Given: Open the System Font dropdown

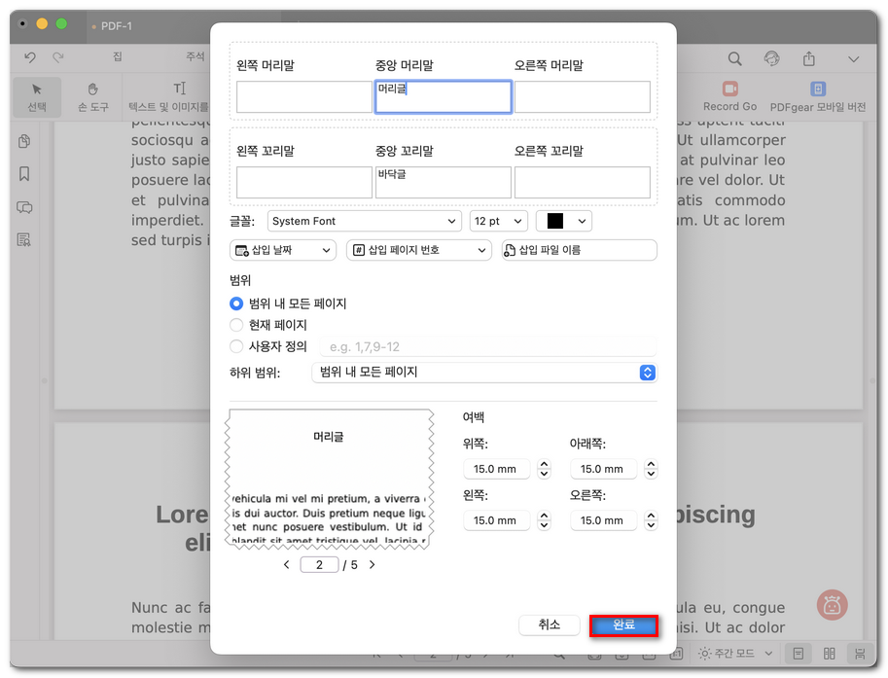Looking at the screenshot, I should coord(364,221).
